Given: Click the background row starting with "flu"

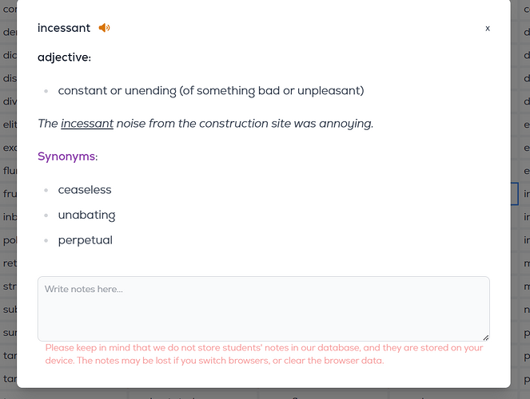Looking at the screenshot, I should [x=9, y=171].
